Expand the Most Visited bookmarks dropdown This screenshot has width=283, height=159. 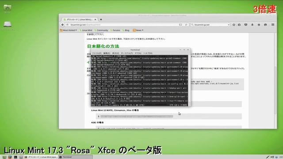coord(68,30)
